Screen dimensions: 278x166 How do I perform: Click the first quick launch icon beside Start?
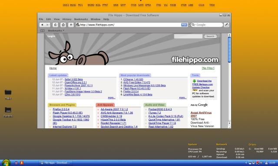point(17,163)
